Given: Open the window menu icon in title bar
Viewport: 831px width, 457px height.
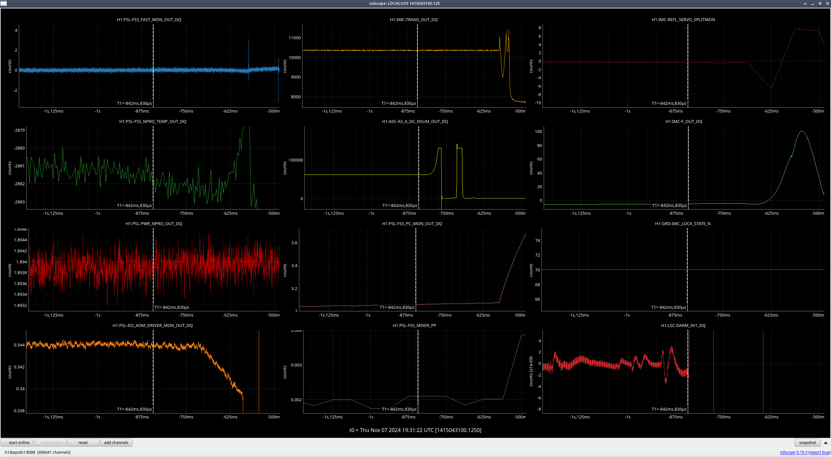Looking at the screenshot, I should (x=4, y=3).
